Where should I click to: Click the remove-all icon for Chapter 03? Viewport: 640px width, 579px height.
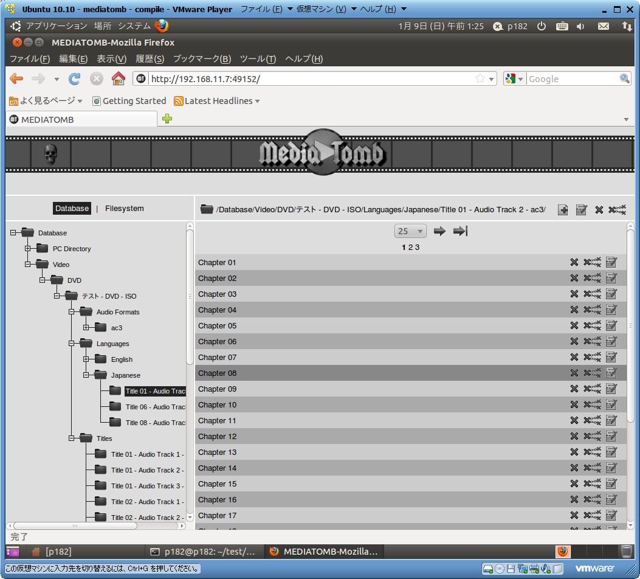point(592,294)
